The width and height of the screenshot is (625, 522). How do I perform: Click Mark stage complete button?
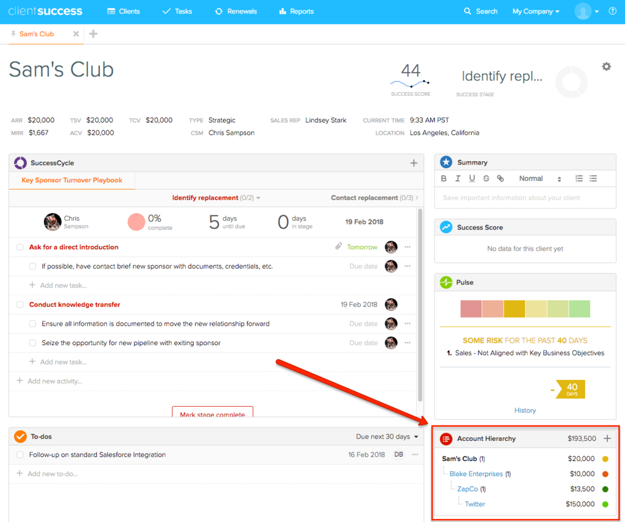click(212, 412)
